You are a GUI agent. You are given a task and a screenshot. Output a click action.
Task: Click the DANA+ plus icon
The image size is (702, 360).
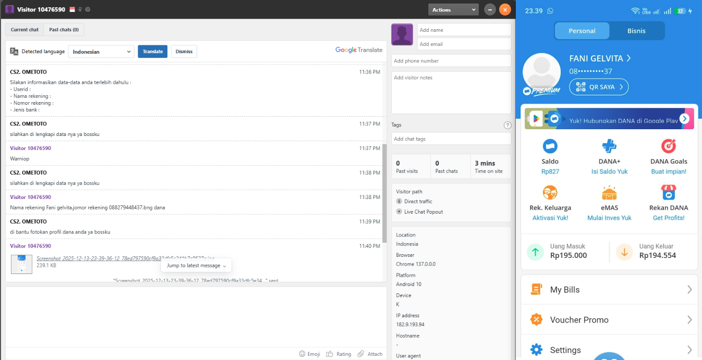pyautogui.click(x=609, y=146)
